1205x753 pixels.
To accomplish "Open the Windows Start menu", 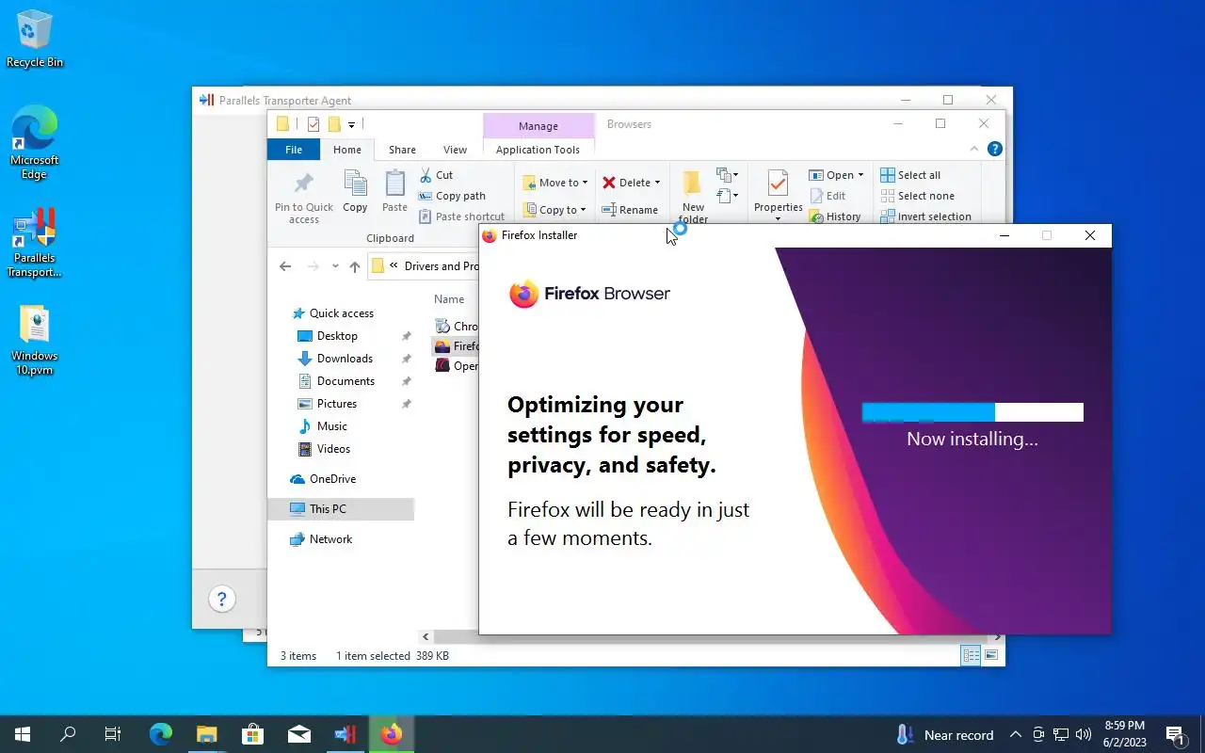I will pyautogui.click(x=23, y=734).
